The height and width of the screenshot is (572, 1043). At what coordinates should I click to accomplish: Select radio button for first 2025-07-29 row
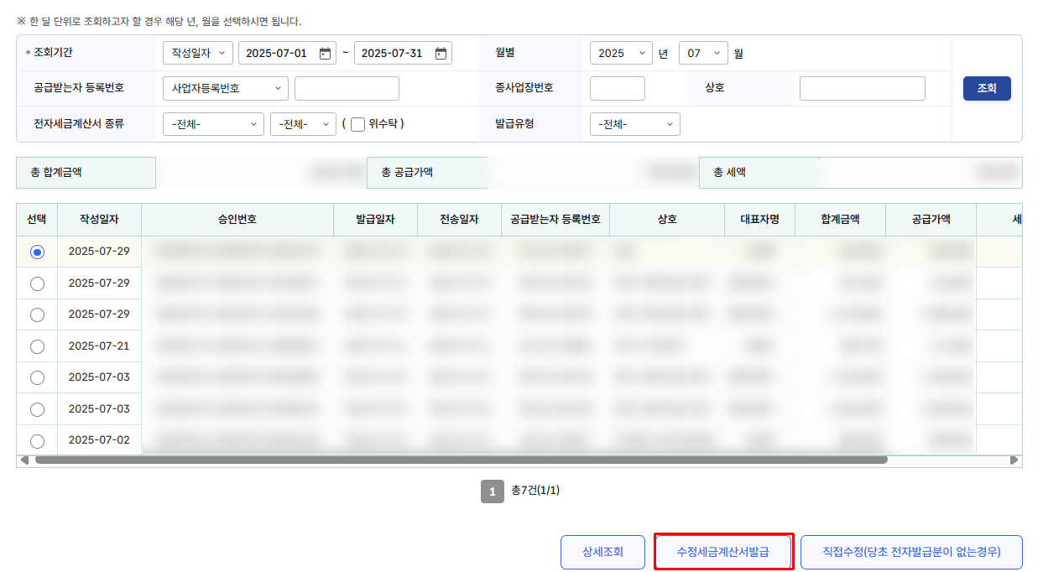(37, 252)
